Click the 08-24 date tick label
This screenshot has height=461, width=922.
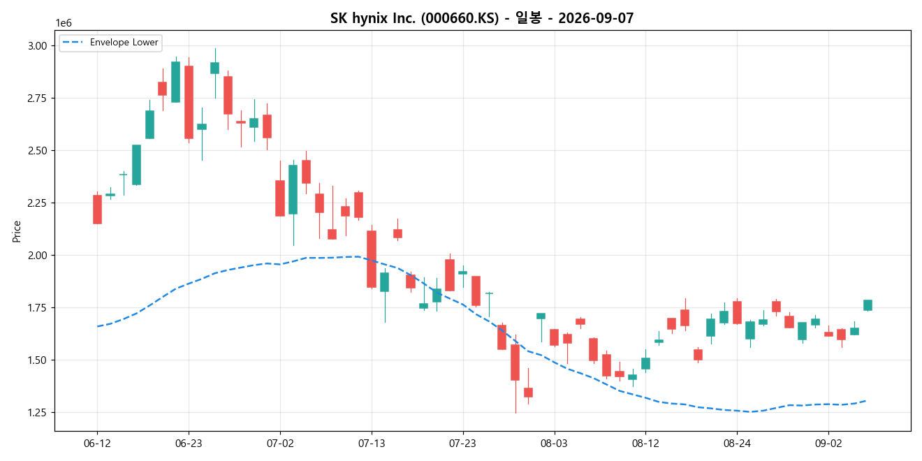click(x=737, y=443)
